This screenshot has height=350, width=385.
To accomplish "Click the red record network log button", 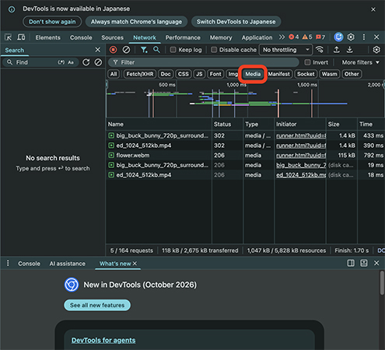I will (113, 50).
